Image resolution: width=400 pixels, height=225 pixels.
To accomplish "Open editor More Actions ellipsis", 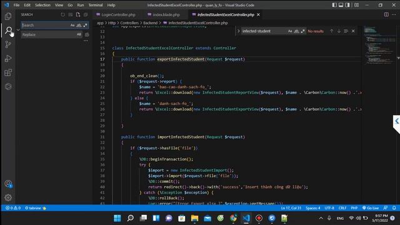I will (x=394, y=15).
